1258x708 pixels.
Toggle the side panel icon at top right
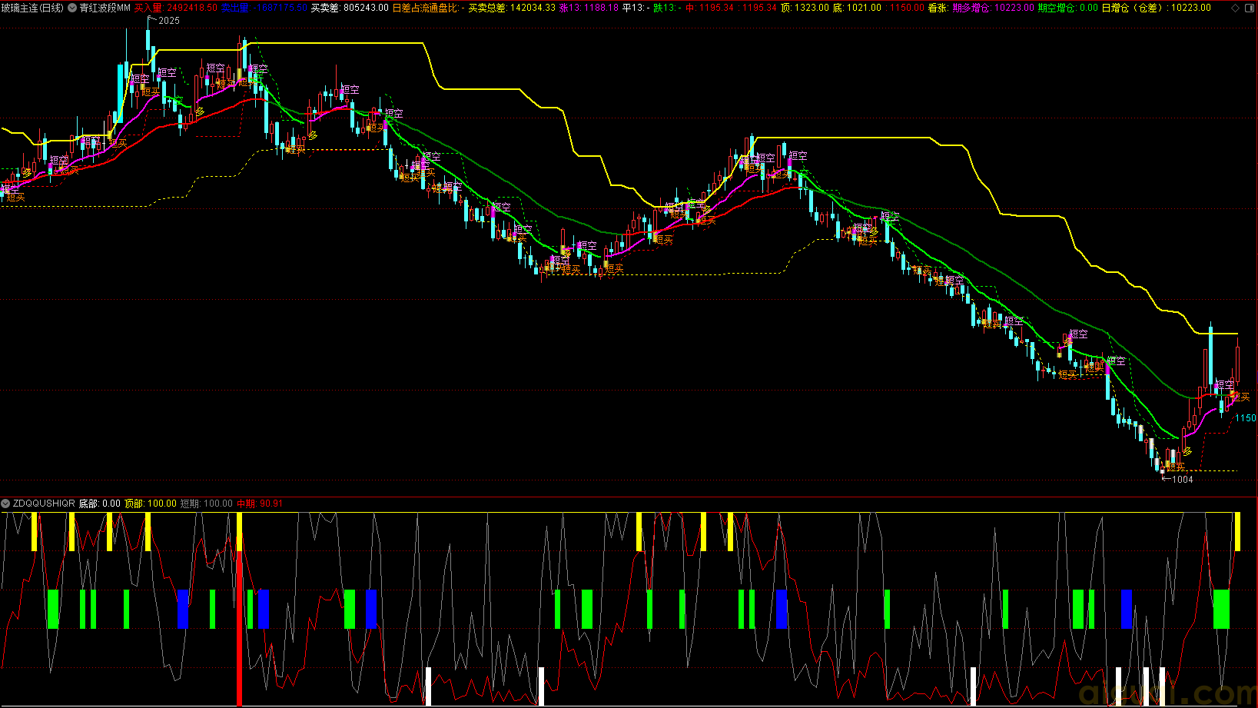(1250, 8)
